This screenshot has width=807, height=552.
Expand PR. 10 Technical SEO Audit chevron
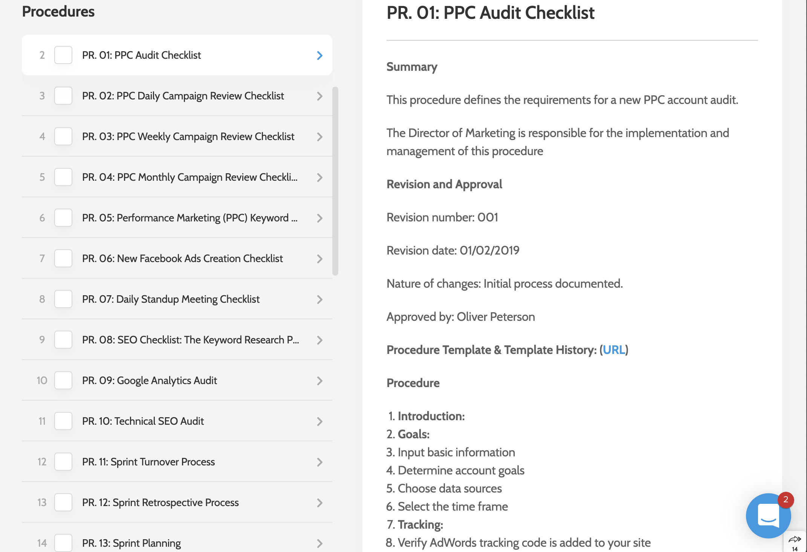(x=320, y=421)
